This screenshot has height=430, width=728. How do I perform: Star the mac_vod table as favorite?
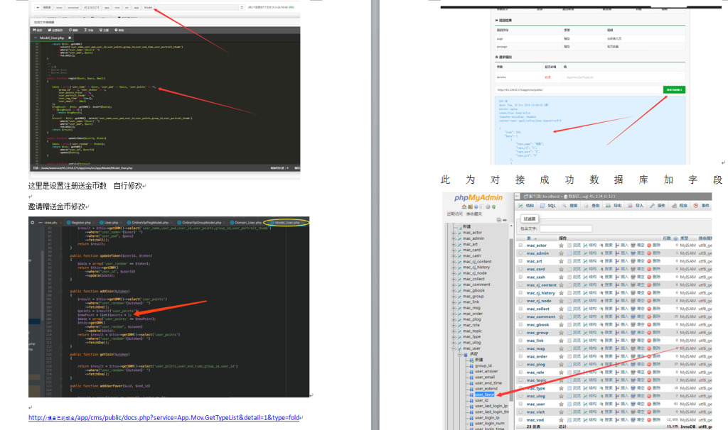pyautogui.click(x=562, y=420)
